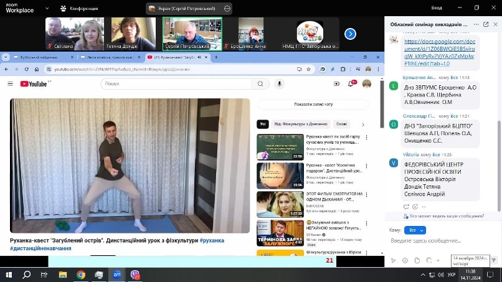
Task: Open the Zoom Workplace dropdown arrow
Action: 47,8
